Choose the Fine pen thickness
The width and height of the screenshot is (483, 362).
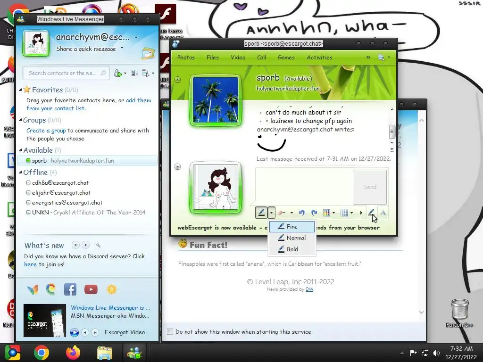tap(291, 227)
